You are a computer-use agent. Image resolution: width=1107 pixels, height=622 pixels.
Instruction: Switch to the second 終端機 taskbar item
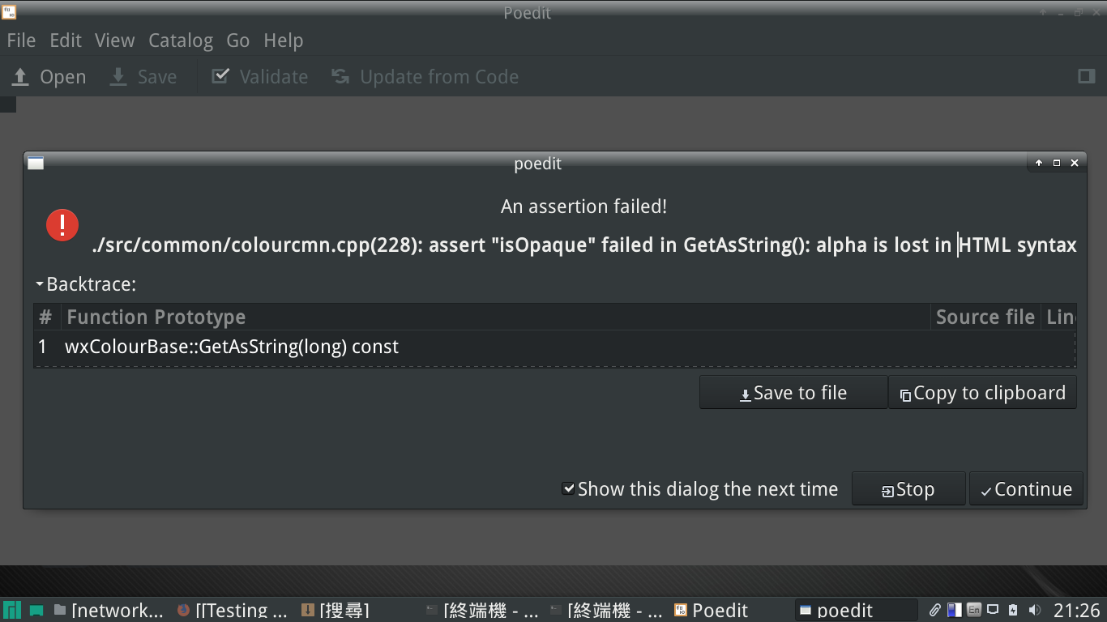pyautogui.click(x=606, y=610)
